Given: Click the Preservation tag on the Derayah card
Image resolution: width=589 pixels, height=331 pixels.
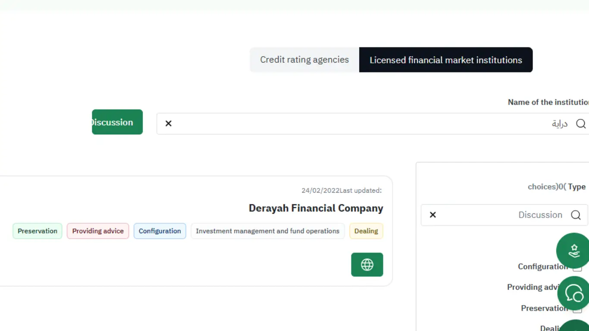Looking at the screenshot, I should pos(38,231).
